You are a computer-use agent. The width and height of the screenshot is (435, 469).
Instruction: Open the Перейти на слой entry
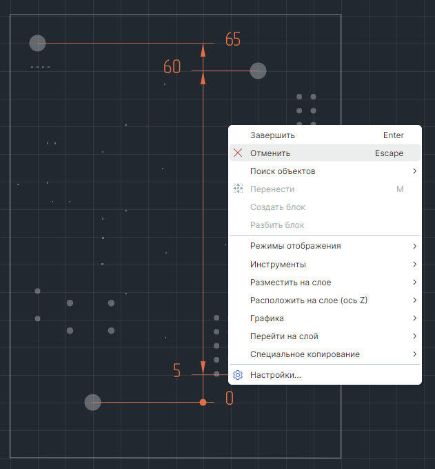tap(283, 336)
